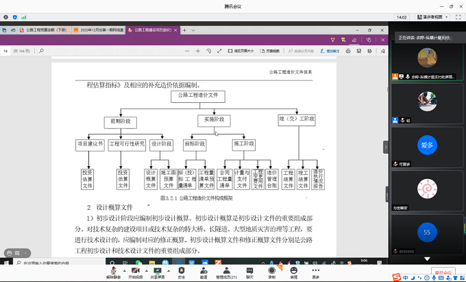Viewport: 466px width, 282px height.
Task: Open a new browser tab with plus
Action: pos(184,30)
